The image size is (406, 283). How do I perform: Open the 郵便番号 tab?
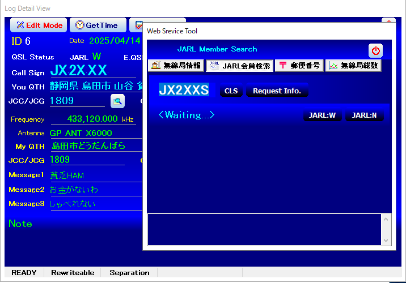click(x=299, y=66)
